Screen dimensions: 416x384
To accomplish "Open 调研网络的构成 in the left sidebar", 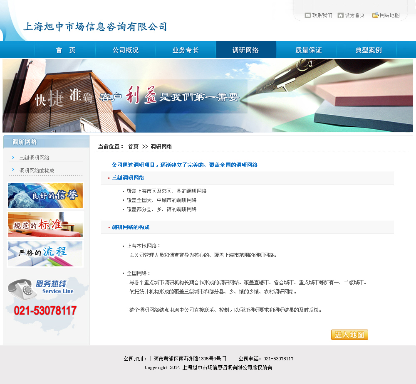I will (x=37, y=170).
